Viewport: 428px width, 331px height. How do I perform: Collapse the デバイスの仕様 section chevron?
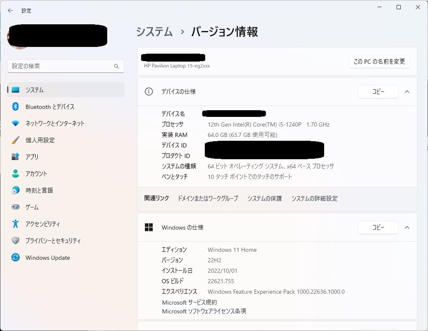pos(407,92)
